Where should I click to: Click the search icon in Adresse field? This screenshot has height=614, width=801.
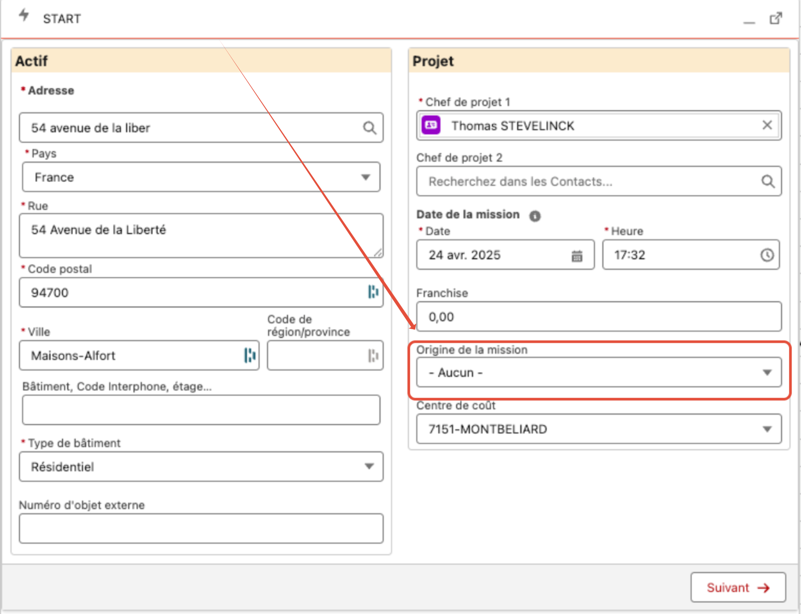[x=369, y=128]
